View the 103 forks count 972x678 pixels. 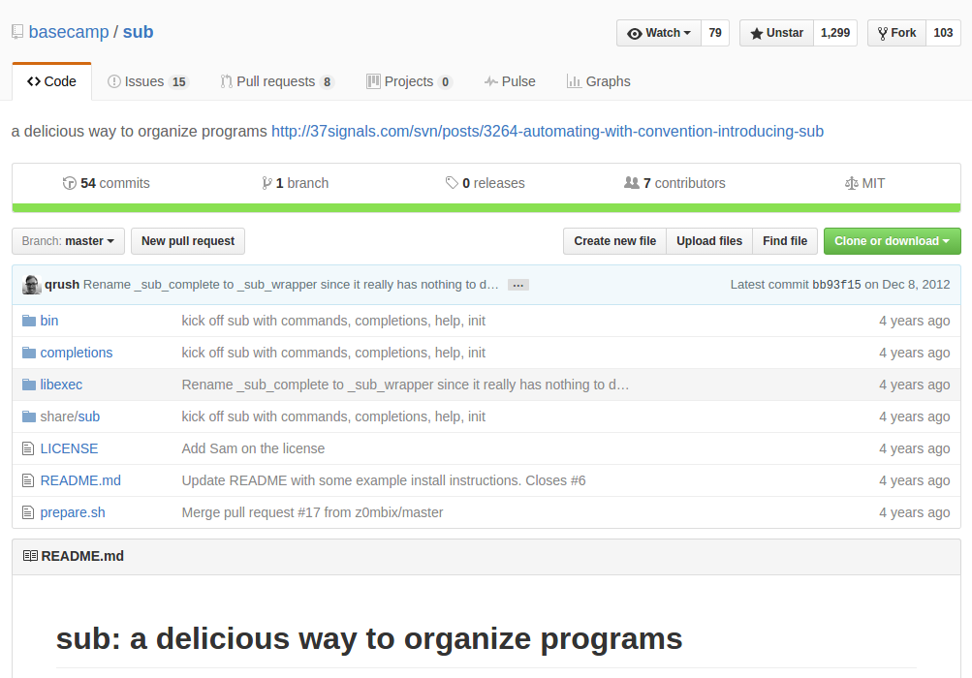(943, 33)
